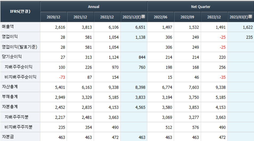This screenshot has height=141, width=254.
Task: Select the 영업이익(발표기준) row label
Action: 19,47
